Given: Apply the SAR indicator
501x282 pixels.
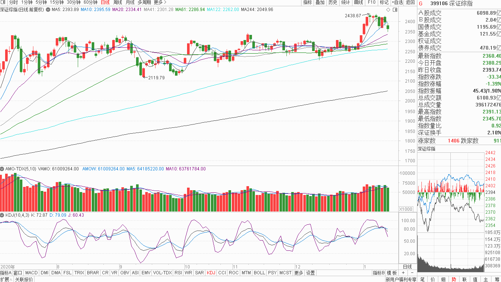Looking at the screenshot, I should click(x=200, y=273).
